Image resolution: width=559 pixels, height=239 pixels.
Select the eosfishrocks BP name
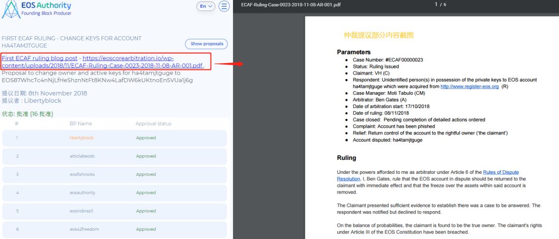click(82, 174)
